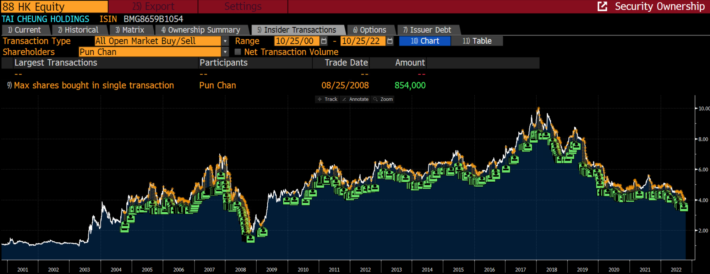Open the end date calendar picker
Image resolution: width=710 pixels, height=274 pixels.
(x=390, y=41)
